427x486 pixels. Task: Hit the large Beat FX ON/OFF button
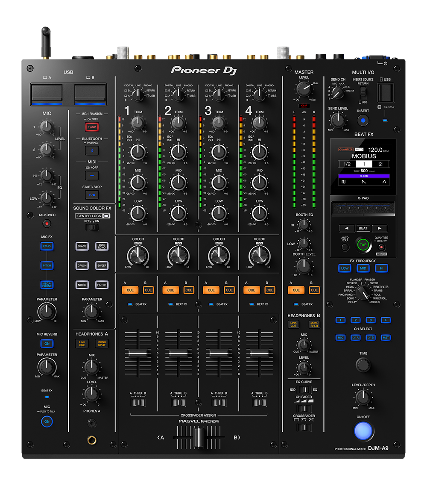click(x=363, y=431)
